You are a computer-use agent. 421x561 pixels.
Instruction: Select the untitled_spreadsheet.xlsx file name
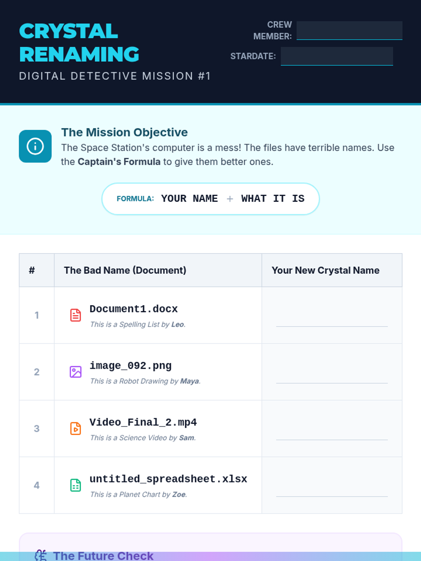click(x=168, y=479)
